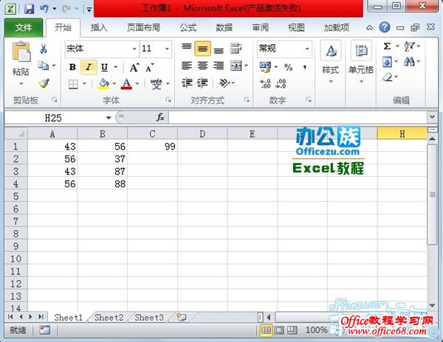Click the Merge and Center icon
Screen dimensions: 443x342
click(236, 66)
